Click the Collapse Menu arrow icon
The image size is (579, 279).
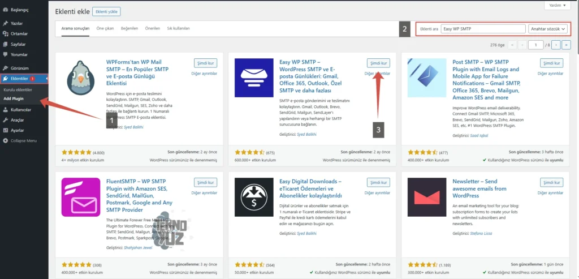(x=5, y=141)
